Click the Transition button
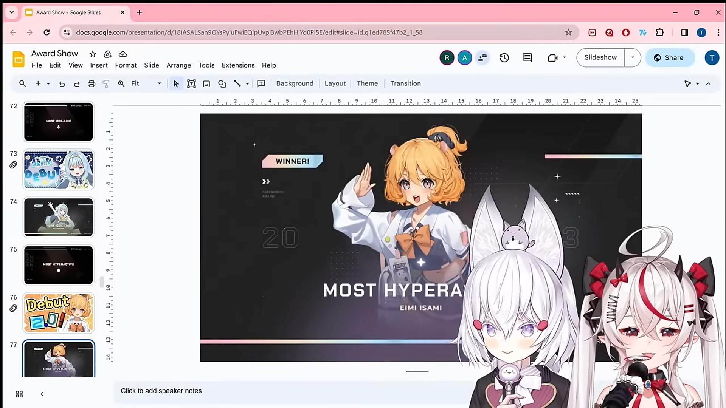The width and height of the screenshot is (726, 408). pos(405,83)
